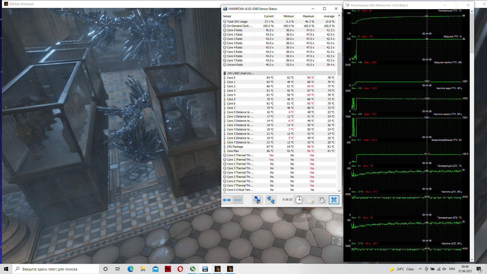Click the shrink columns arrows button
This screenshot has width=487, height=274.
point(238,200)
